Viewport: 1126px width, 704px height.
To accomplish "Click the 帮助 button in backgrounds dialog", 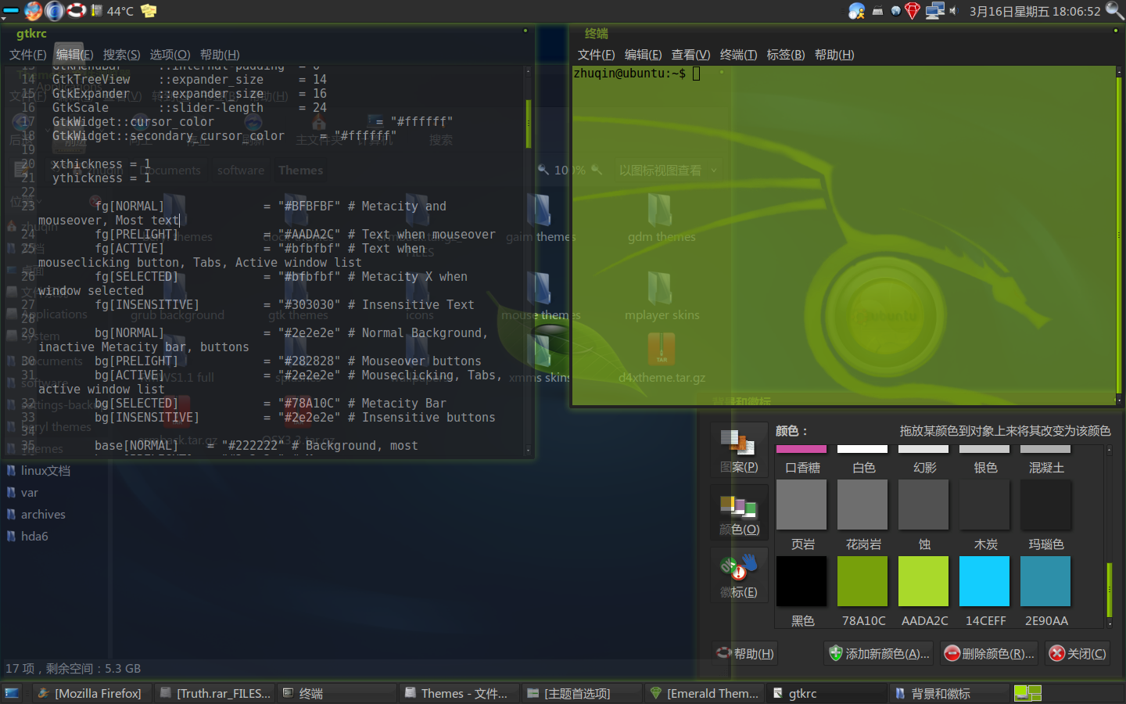I will tap(745, 653).
